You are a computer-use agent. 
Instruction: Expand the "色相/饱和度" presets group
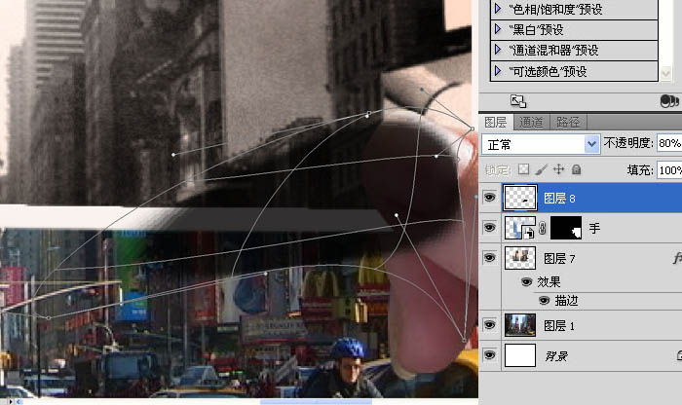coord(499,8)
